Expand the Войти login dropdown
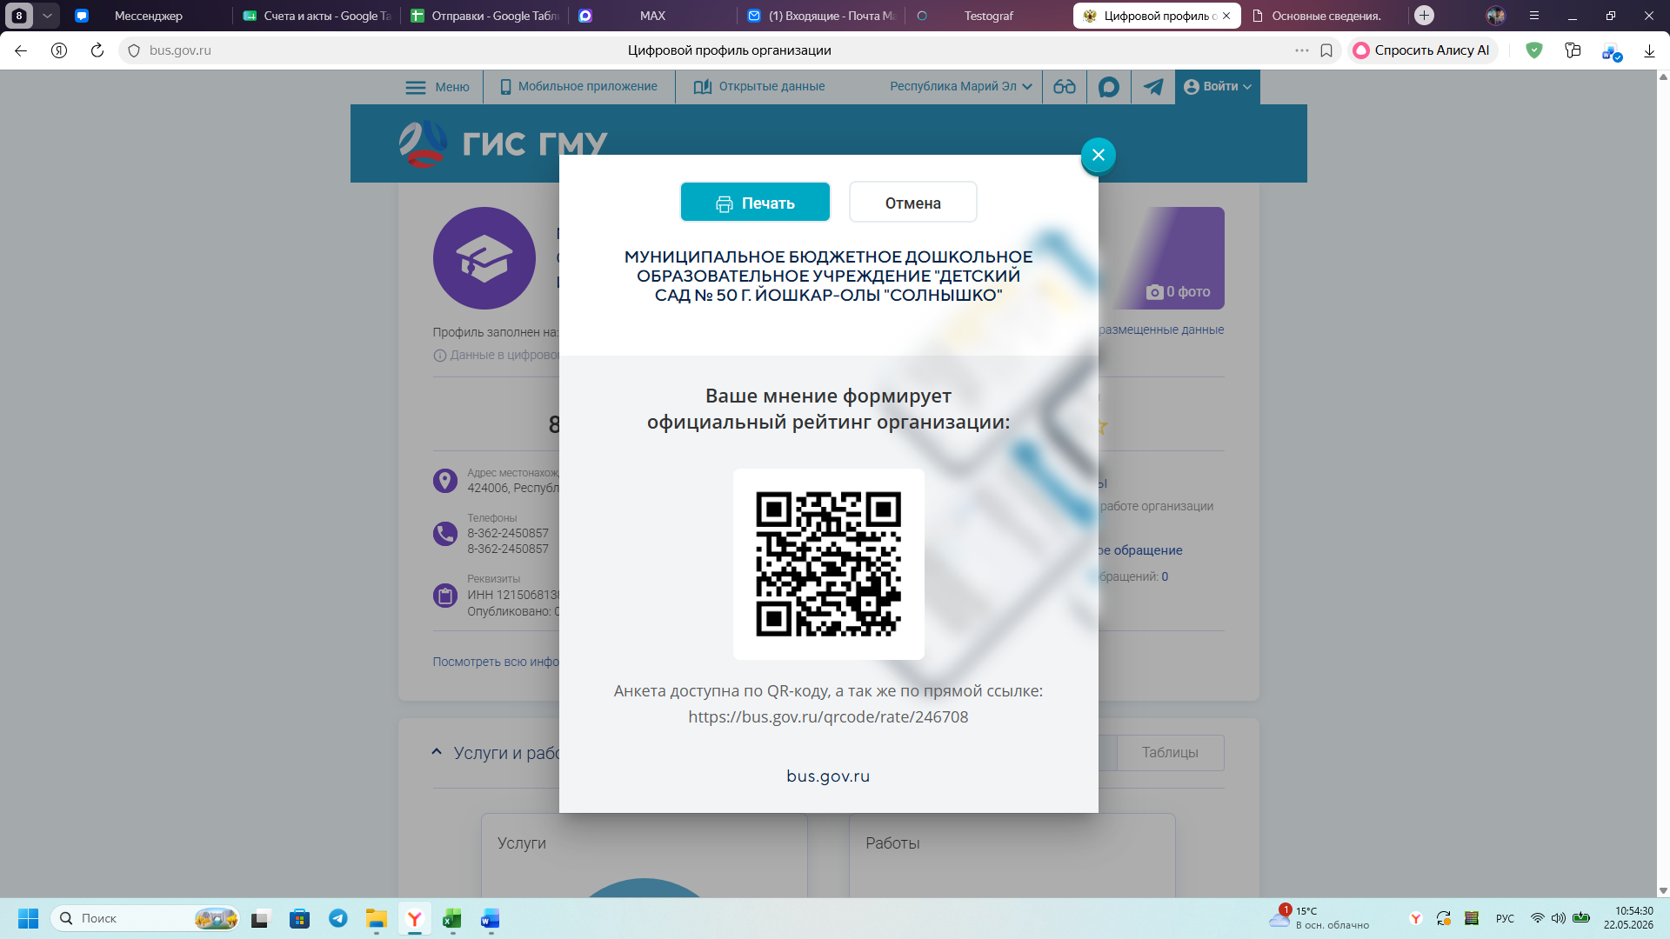This screenshot has height=939, width=1670. click(x=1217, y=86)
